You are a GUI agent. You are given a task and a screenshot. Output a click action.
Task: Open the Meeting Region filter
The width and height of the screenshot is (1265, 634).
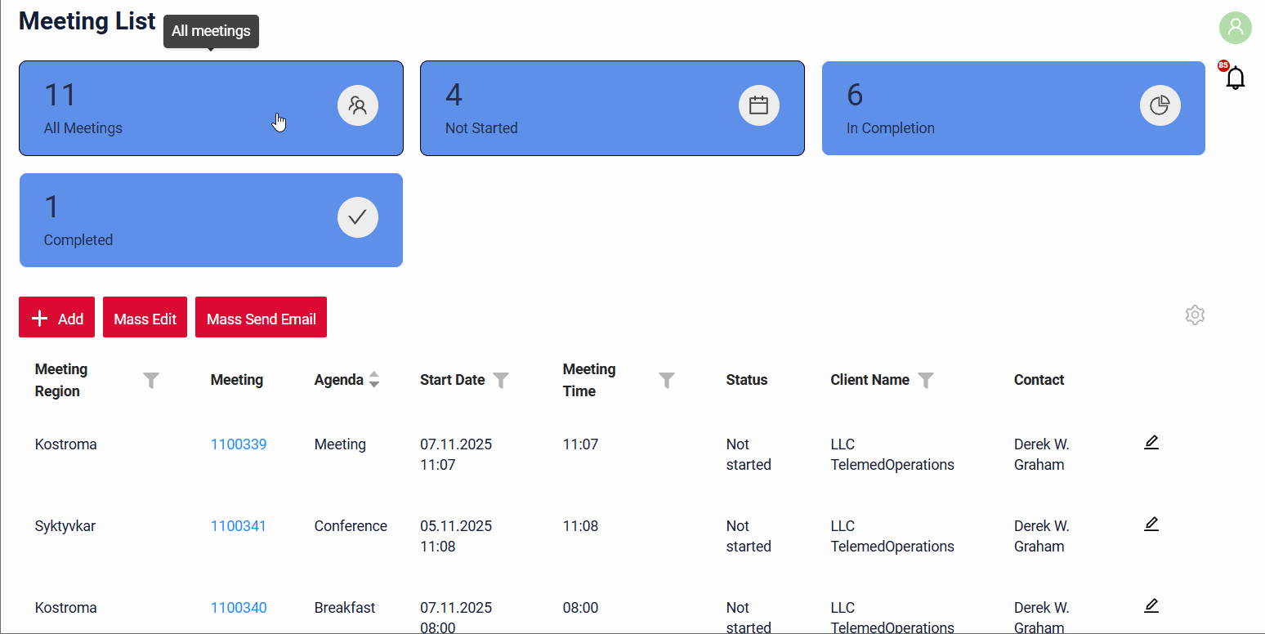(151, 380)
